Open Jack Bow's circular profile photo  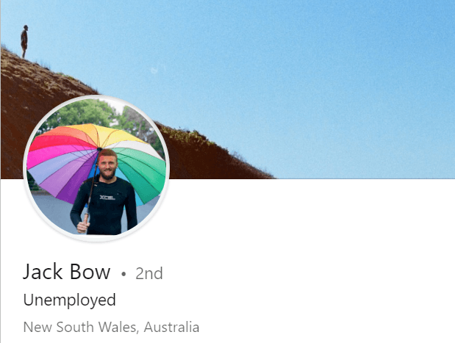click(96, 168)
